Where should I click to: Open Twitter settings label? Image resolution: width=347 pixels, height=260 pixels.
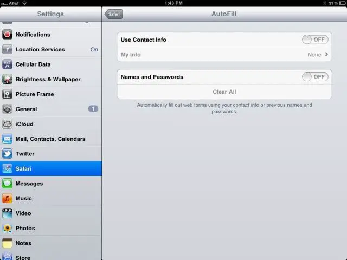point(25,154)
